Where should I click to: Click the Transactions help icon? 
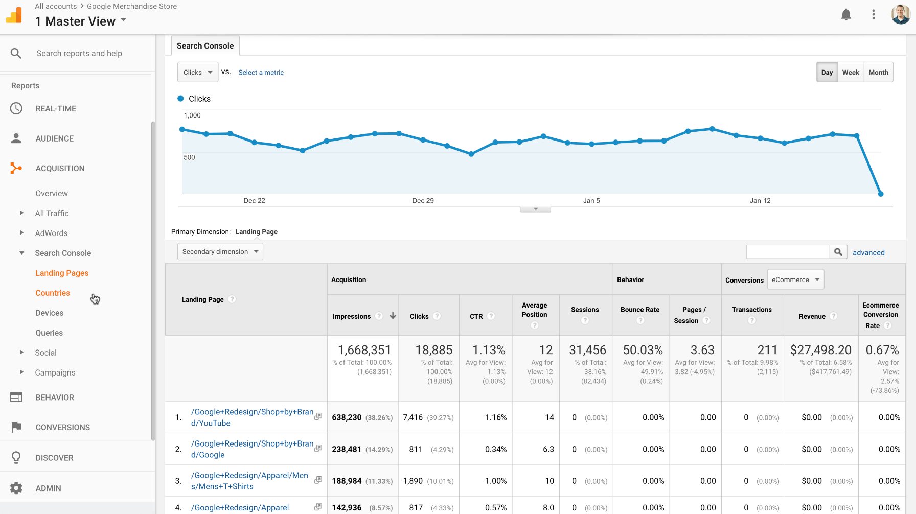[751, 320]
